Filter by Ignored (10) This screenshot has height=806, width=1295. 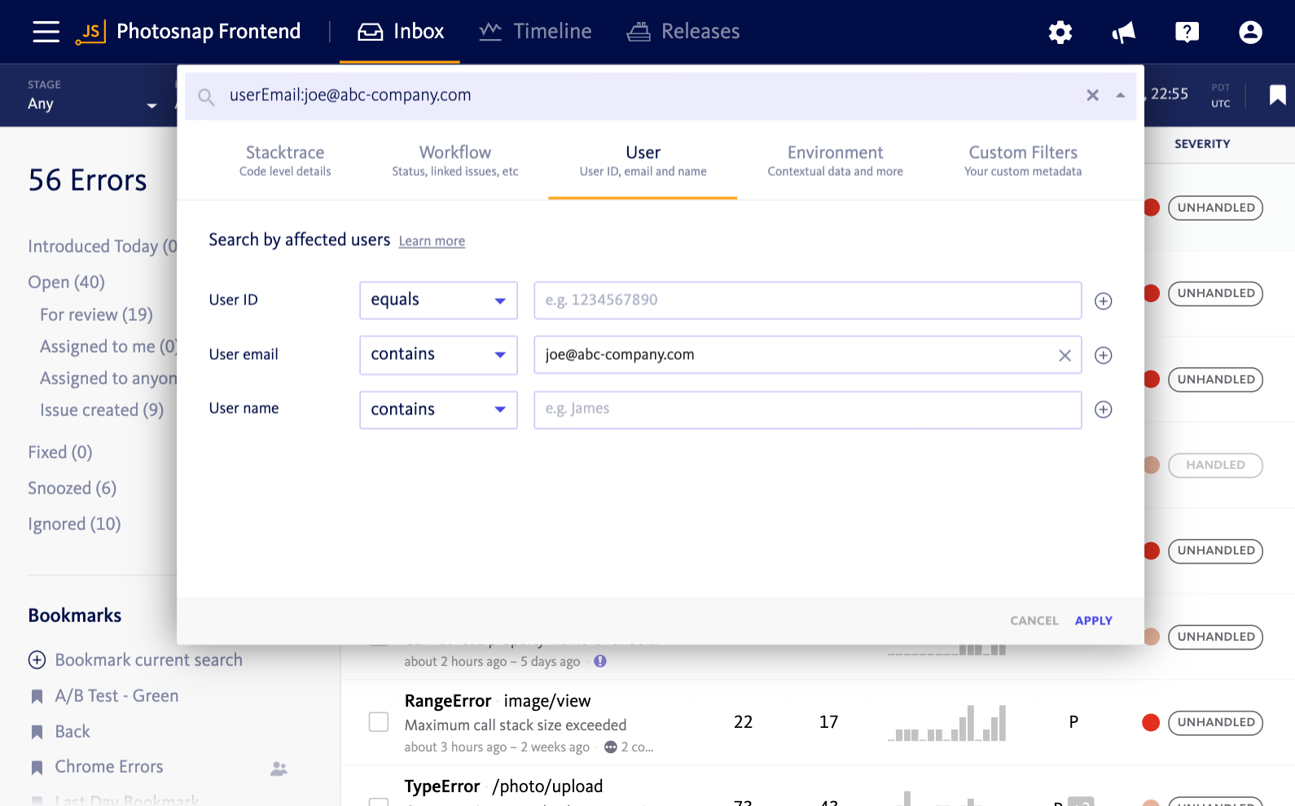tap(74, 524)
